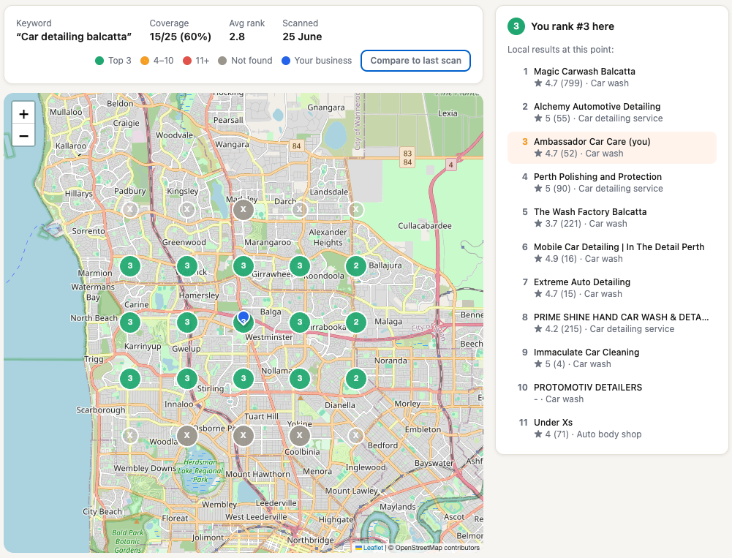This screenshot has width=732, height=558.
Task: Select Perth Polishing and Protection result
Action: pyautogui.click(x=612, y=183)
